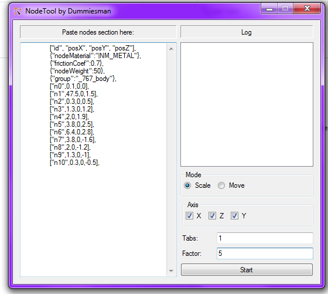
Task: Click the maximize button in title bar
Action: pyautogui.click(x=285, y=9)
